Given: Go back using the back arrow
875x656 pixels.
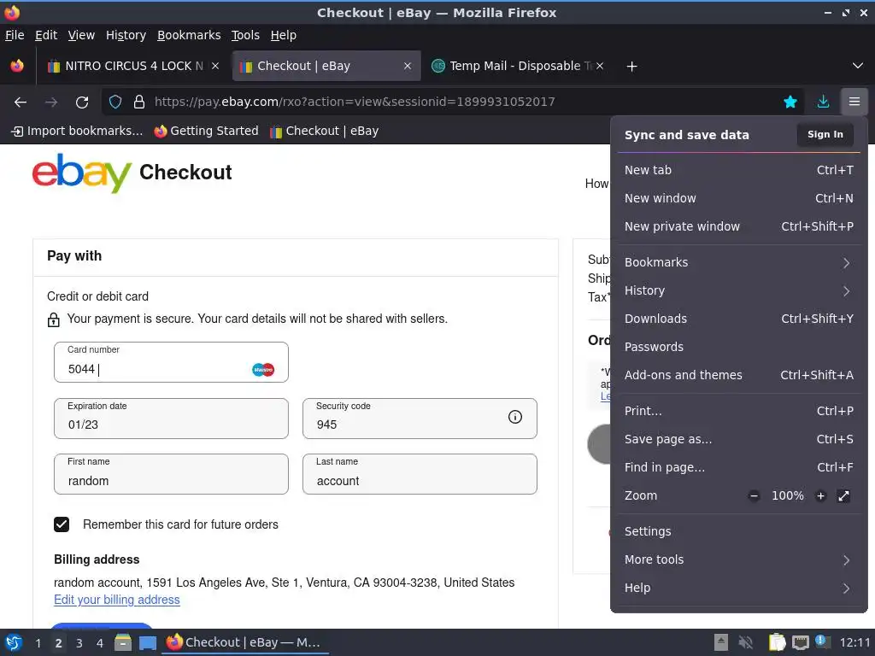Looking at the screenshot, I should pyautogui.click(x=21, y=102).
